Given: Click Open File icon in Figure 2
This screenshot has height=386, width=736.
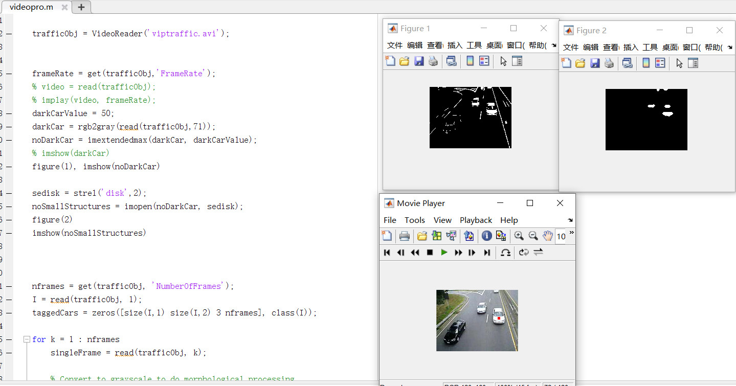Looking at the screenshot, I should click(581, 63).
